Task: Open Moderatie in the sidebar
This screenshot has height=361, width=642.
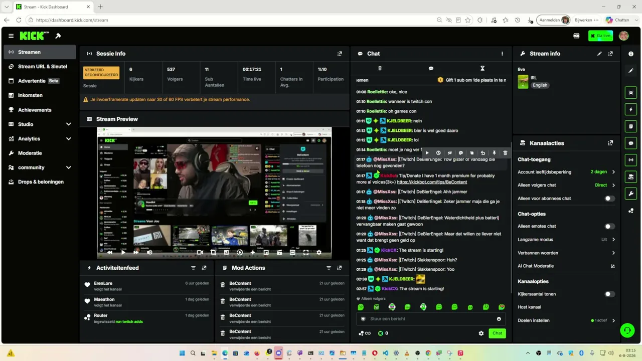Action: [x=40, y=153]
